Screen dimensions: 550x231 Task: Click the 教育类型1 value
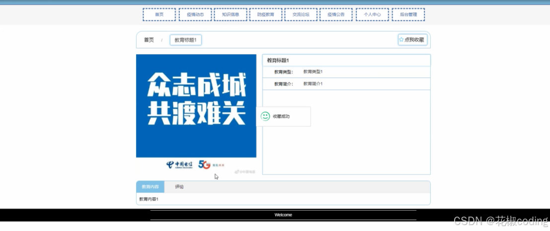(313, 72)
